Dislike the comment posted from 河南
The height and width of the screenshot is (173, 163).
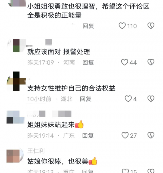tap(151, 62)
